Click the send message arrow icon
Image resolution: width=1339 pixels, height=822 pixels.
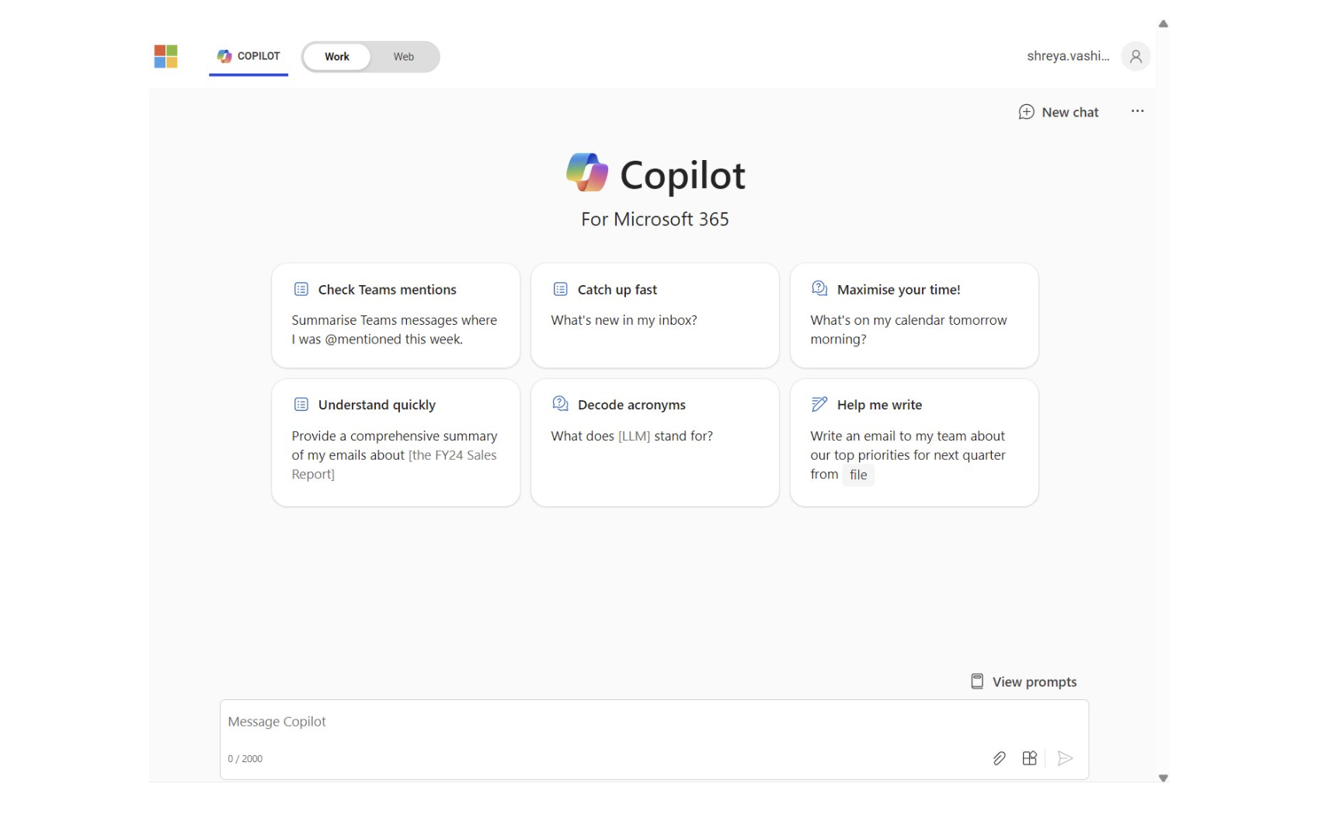tap(1066, 758)
